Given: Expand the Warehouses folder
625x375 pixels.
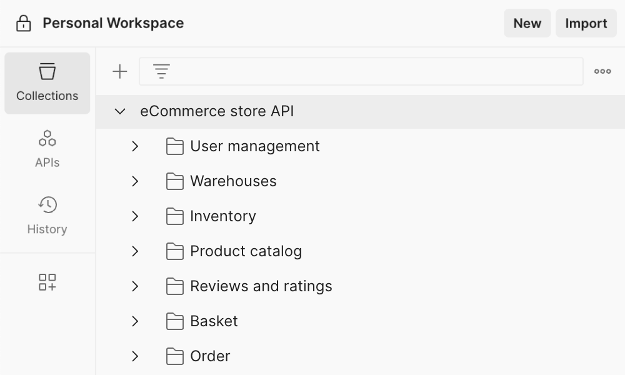Looking at the screenshot, I should (135, 181).
